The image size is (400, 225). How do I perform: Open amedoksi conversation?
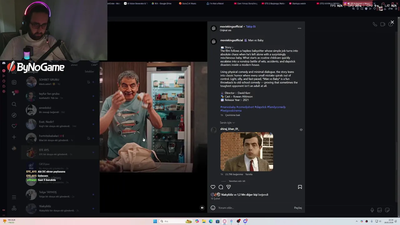(x=60, y=110)
